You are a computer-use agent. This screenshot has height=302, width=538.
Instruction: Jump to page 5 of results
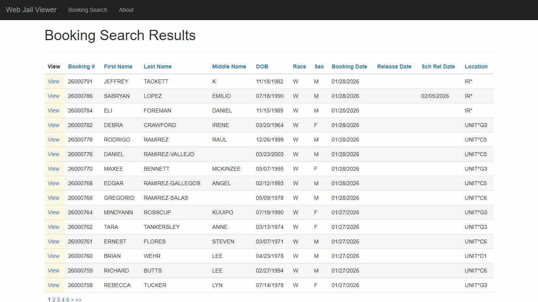click(67, 299)
